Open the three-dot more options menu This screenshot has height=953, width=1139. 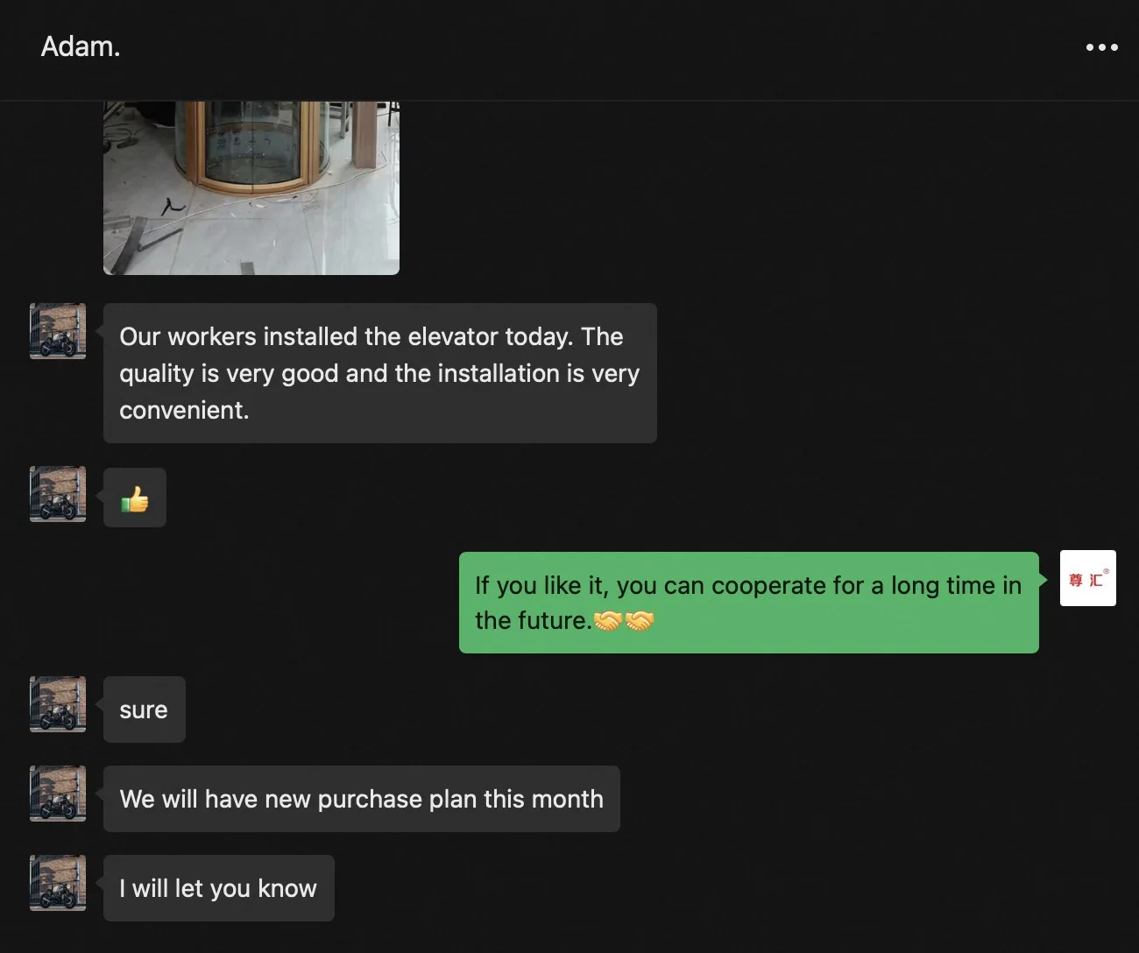(x=1101, y=47)
